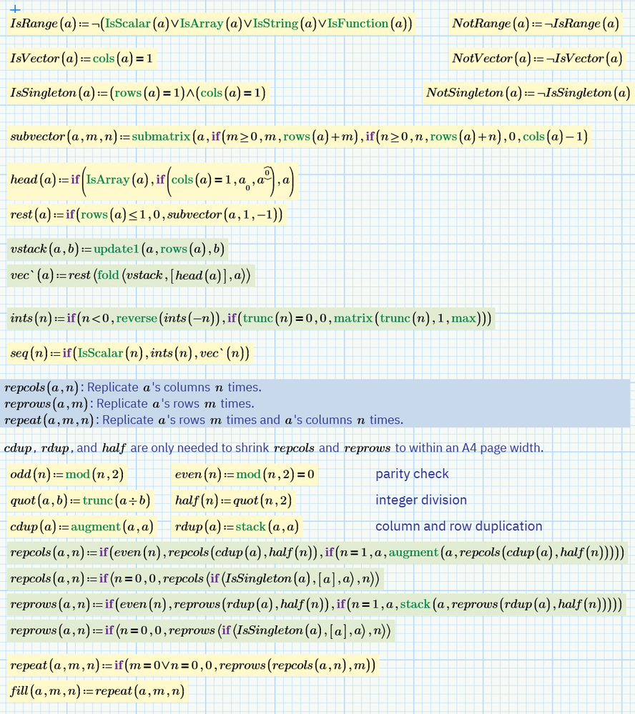This screenshot has height=714, width=635.
Task: Click 'column and row duplication' comment
Action: tap(458, 527)
